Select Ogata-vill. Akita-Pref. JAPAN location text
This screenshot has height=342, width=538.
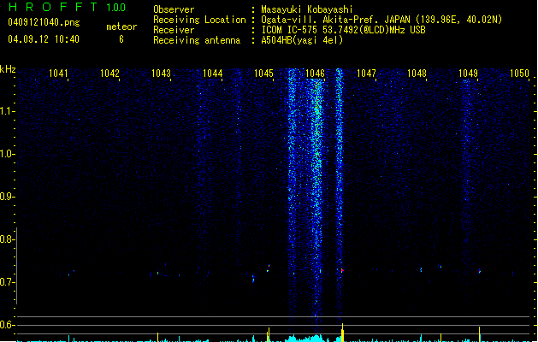tap(381, 20)
